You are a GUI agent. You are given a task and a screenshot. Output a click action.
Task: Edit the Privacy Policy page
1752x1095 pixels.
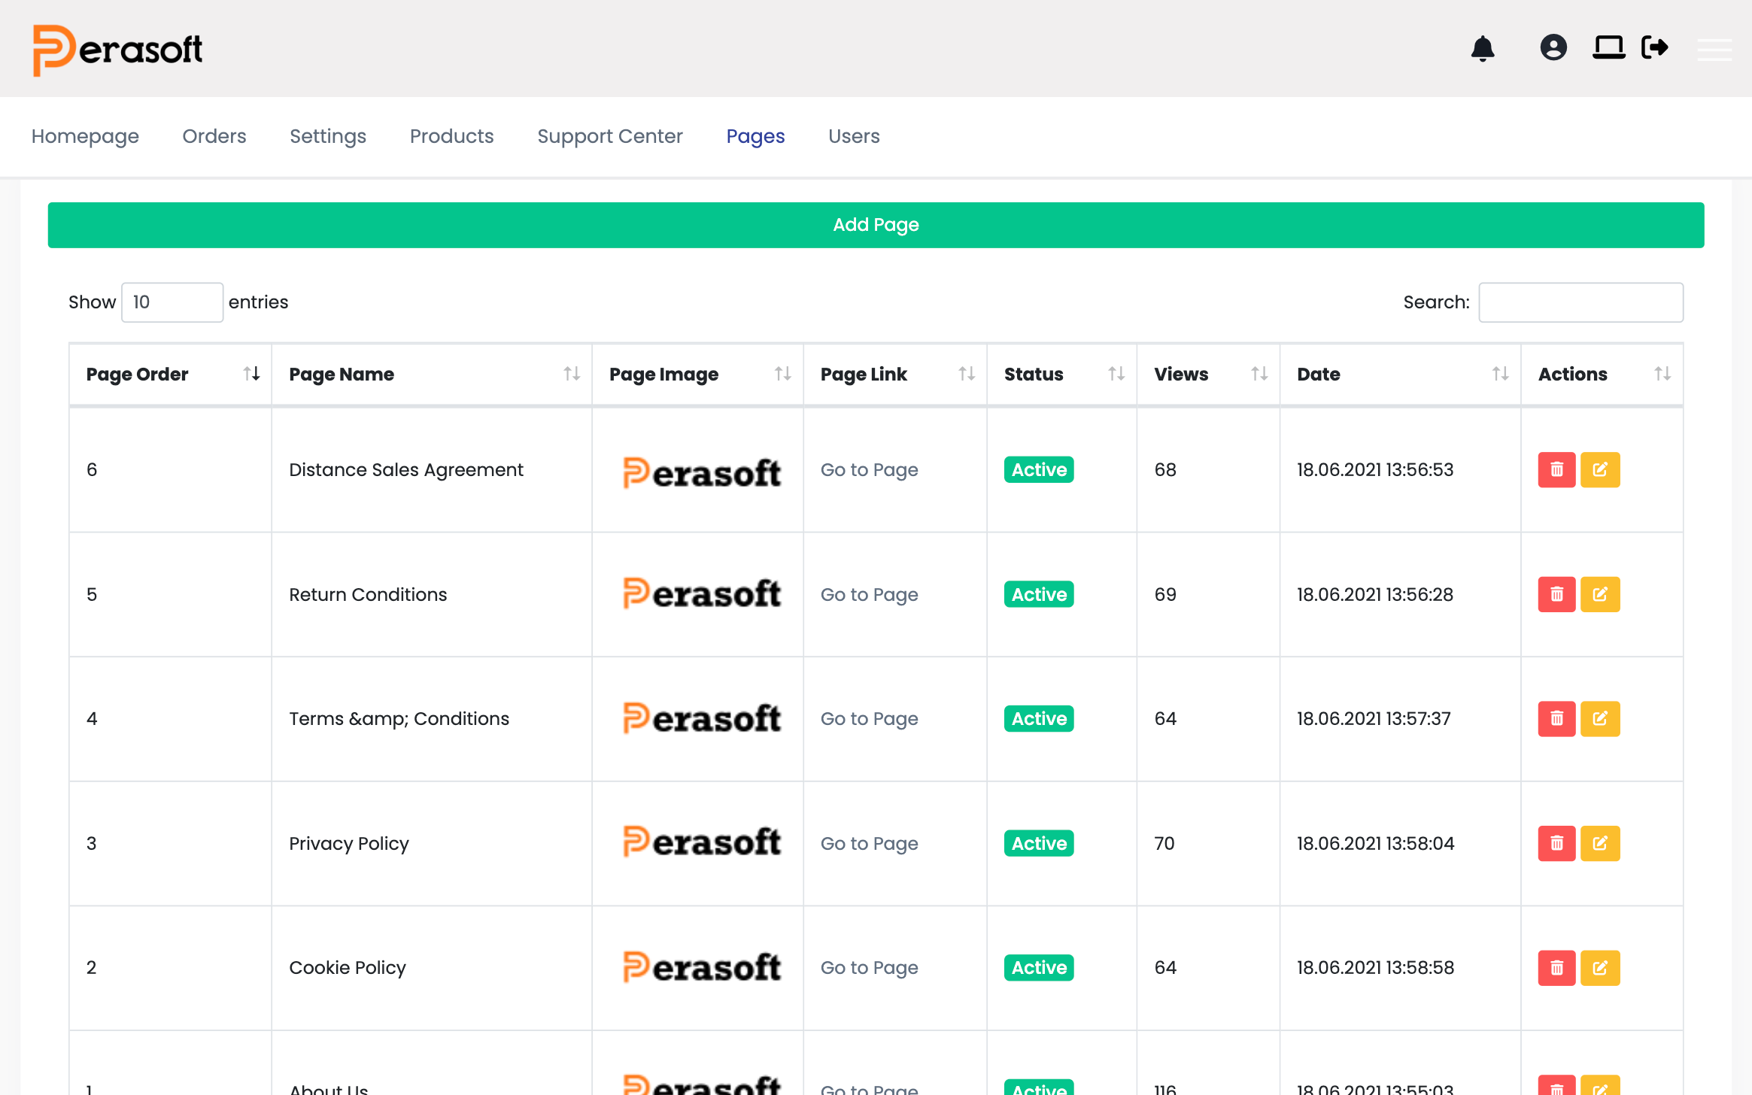point(1600,843)
